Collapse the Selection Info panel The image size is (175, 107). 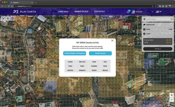(x=171, y=25)
